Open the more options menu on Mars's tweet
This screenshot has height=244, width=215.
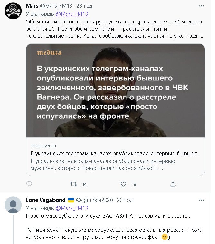tap(202, 6)
